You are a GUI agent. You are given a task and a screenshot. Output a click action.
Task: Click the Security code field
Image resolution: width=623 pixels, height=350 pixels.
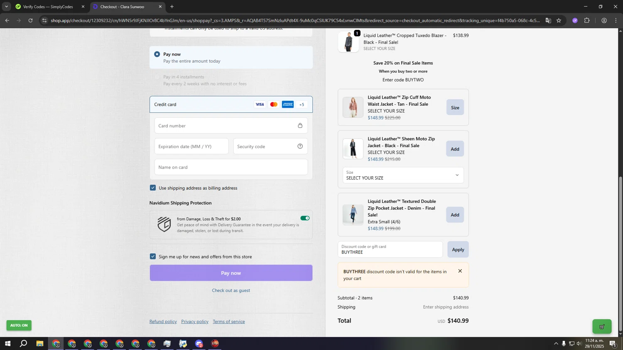tap(270, 146)
